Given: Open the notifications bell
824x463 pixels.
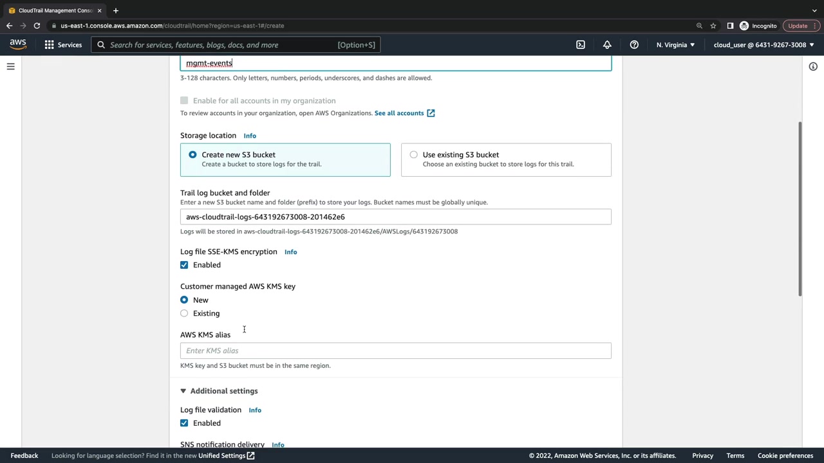Looking at the screenshot, I should click(x=607, y=45).
